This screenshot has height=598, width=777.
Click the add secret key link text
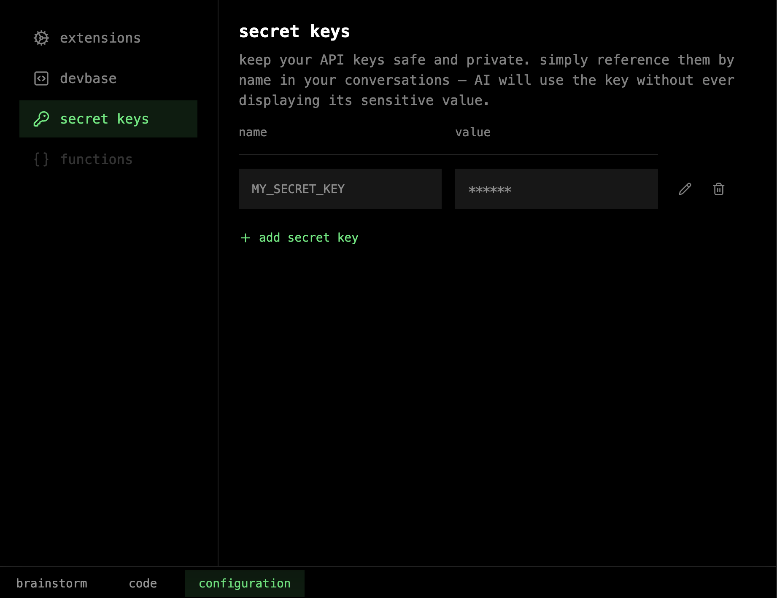(308, 238)
